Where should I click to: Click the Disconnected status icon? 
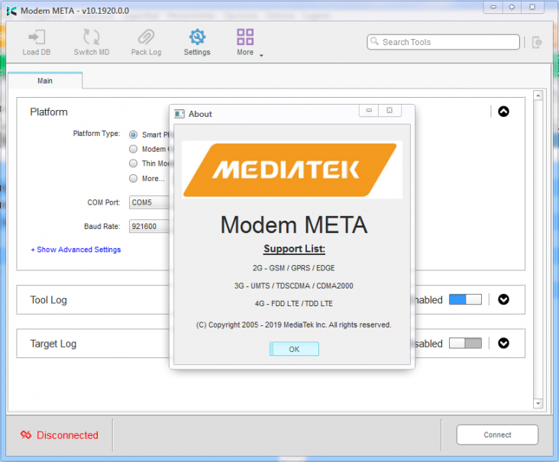[x=26, y=435]
